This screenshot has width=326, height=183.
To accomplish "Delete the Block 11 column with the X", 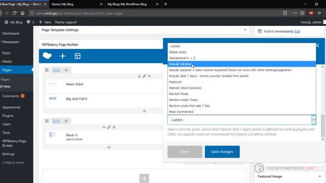I will 114,127.
